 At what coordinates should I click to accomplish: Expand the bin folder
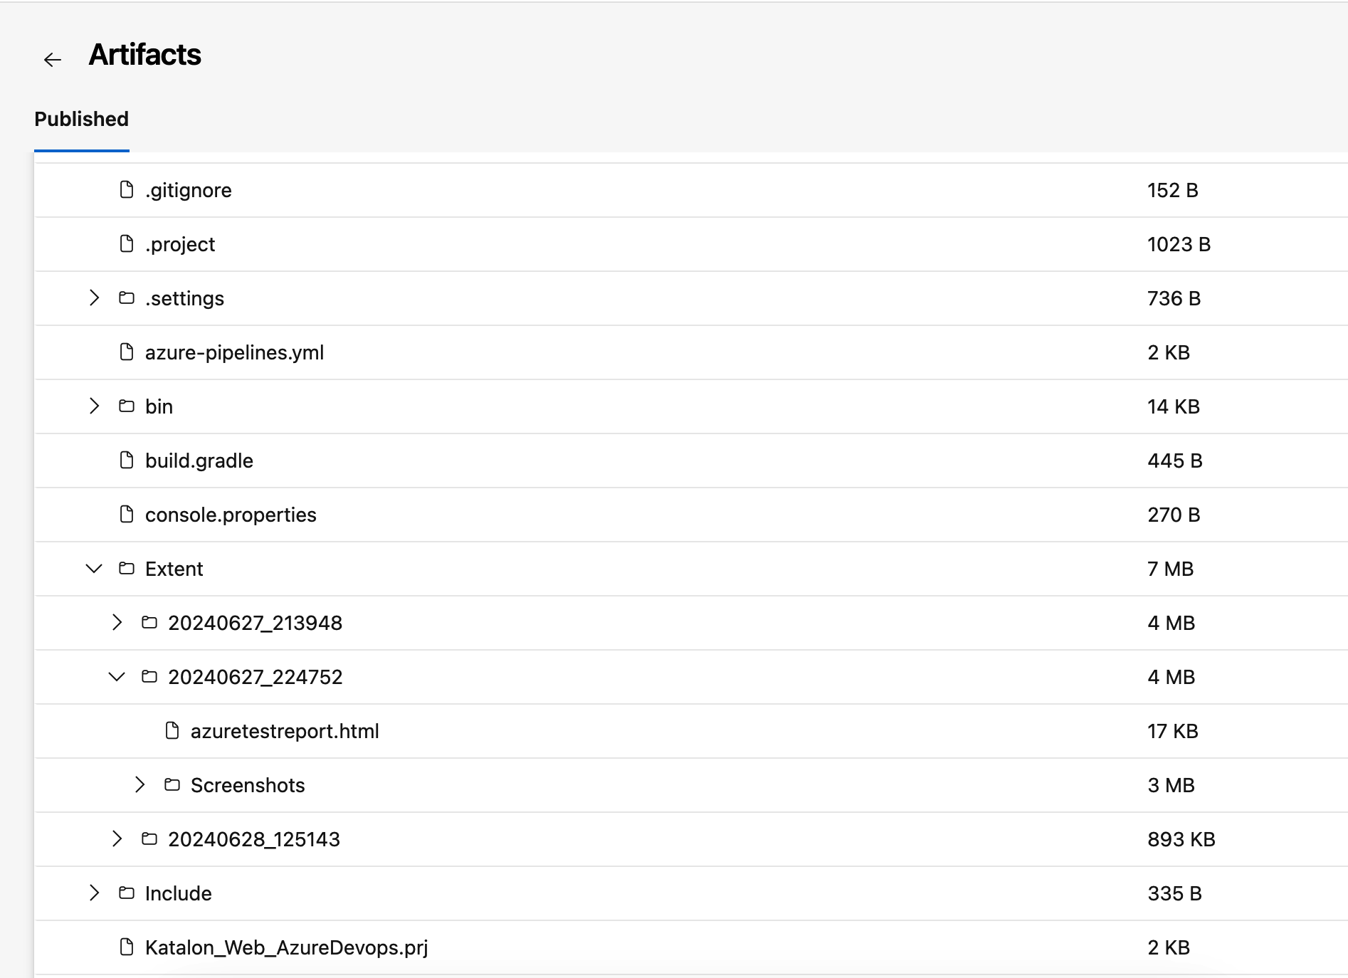94,406
